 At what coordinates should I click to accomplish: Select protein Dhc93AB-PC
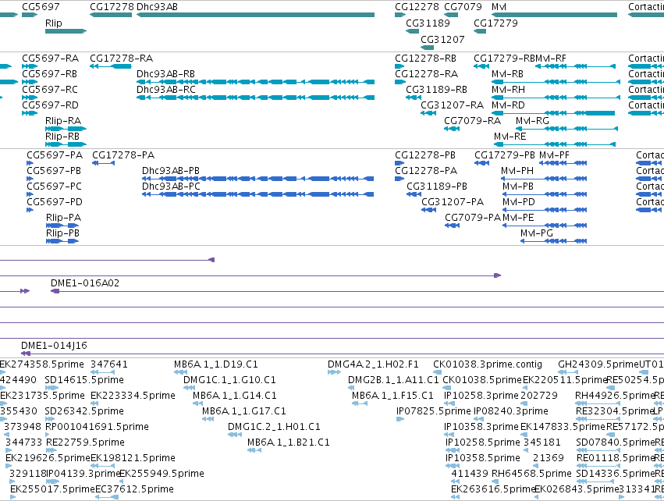[258, 194]
